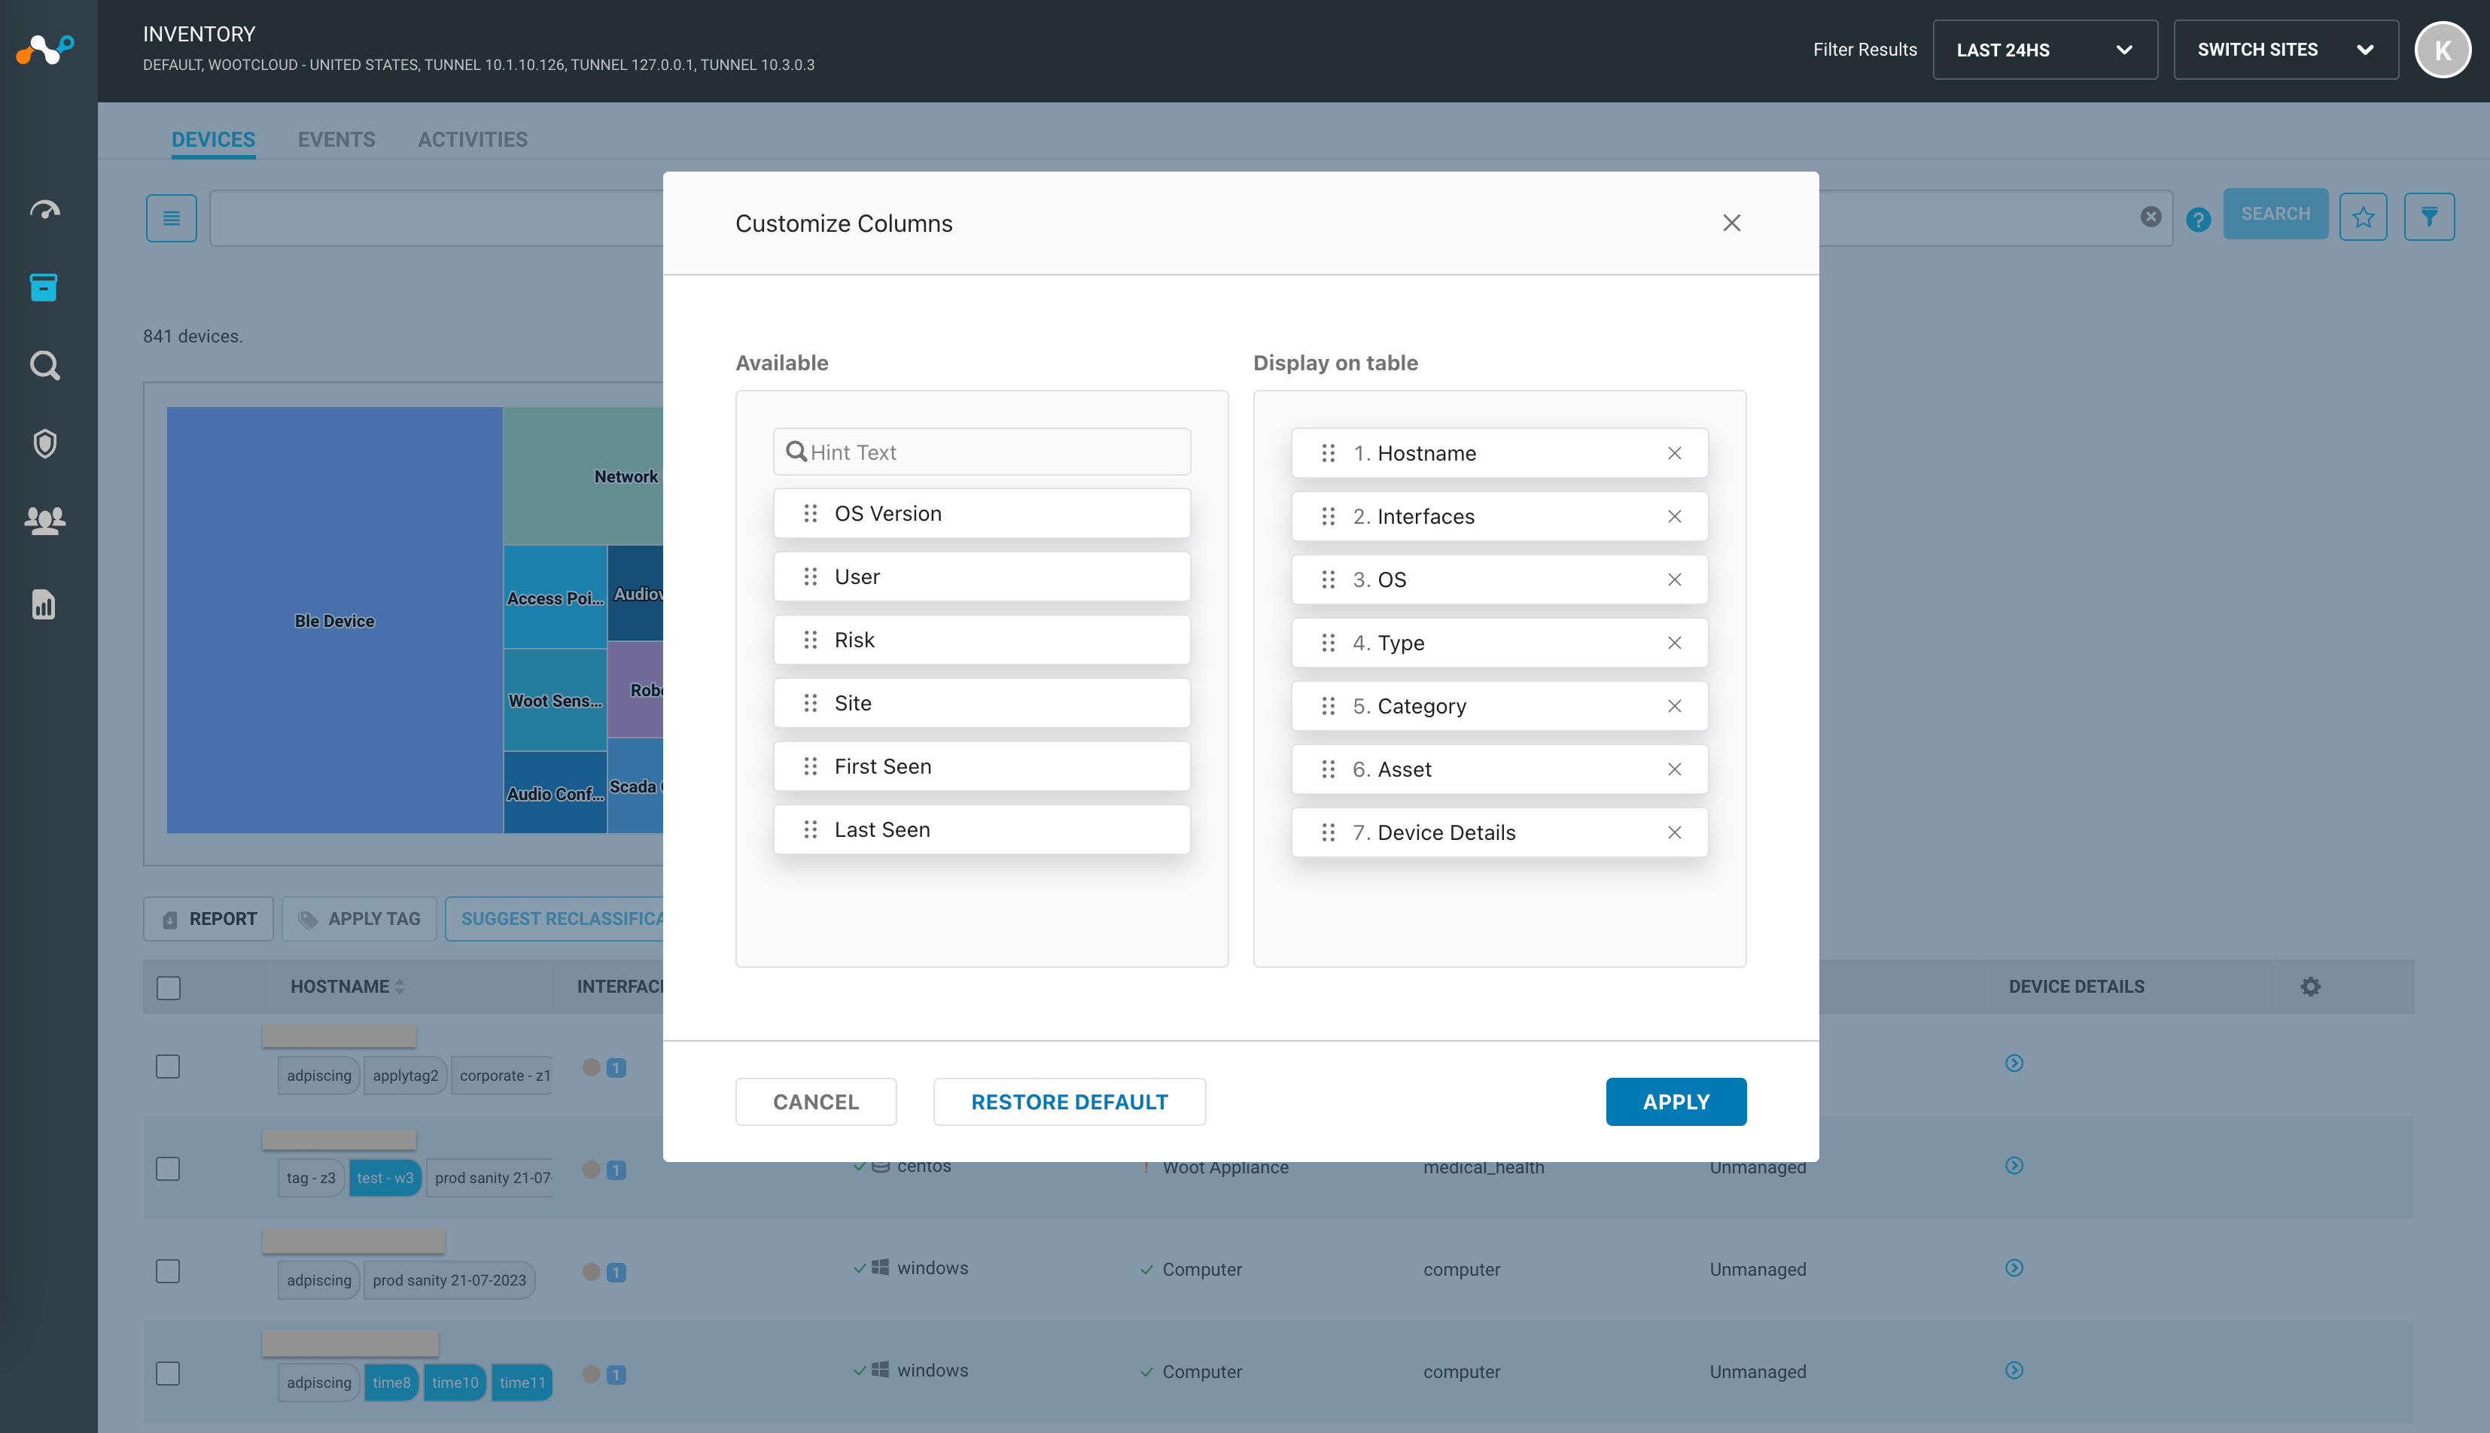Open the dashboard speedometer icon in the sidebar

[44, 208]
